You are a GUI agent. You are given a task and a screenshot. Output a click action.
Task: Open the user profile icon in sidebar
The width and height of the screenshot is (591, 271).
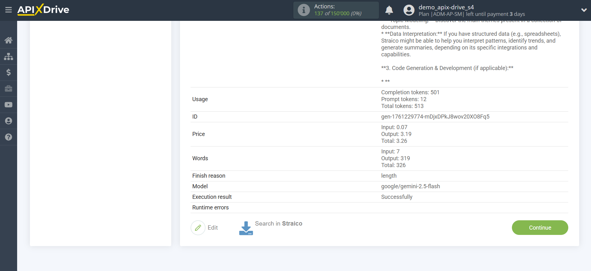[8, 121]
